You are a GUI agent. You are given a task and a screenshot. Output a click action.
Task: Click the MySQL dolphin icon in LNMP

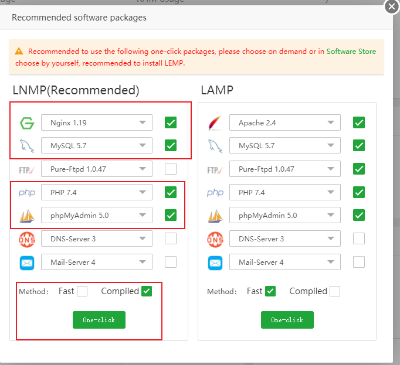pos(27,146)
